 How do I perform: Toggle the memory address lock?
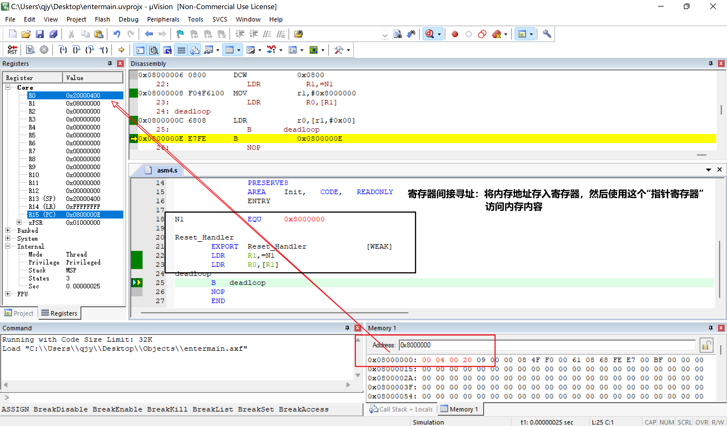click(706, 345)
